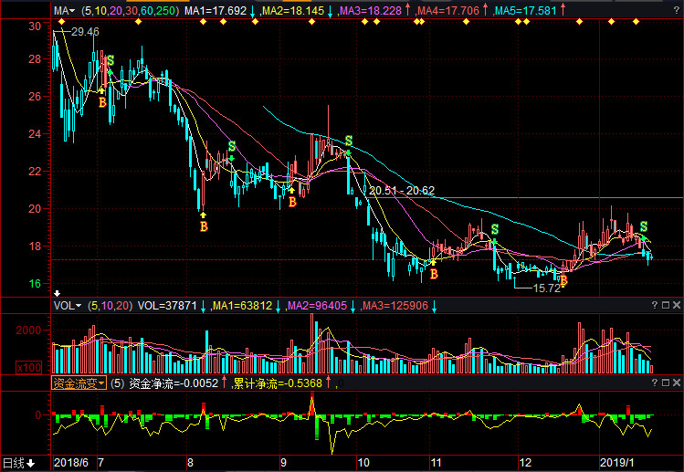684x472 pixels.
Task: Open the 日线 period selector
Action: pyautogui.click(x=18, y=463)
